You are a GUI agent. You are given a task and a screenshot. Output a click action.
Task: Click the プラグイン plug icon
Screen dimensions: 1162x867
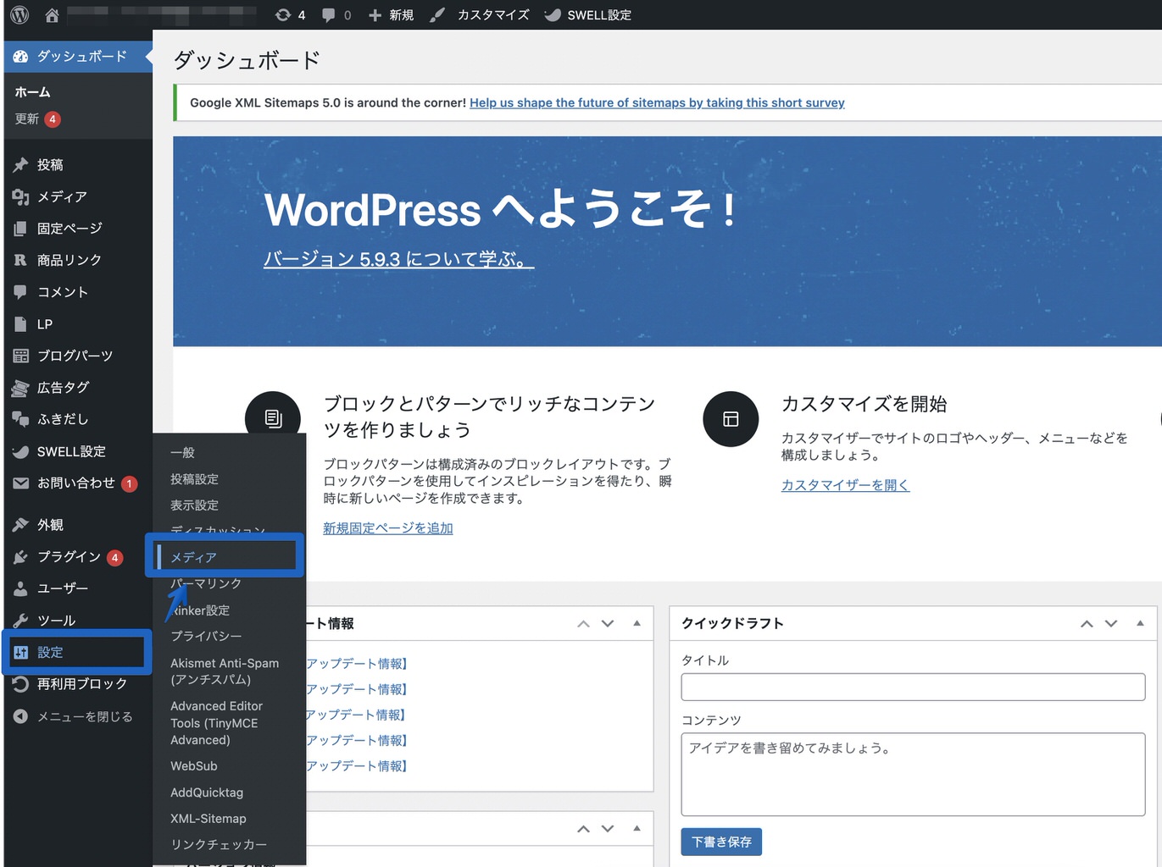20,556
